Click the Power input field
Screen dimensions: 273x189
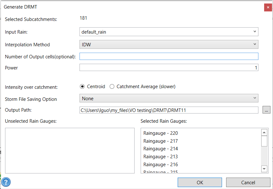coord(169,68)
